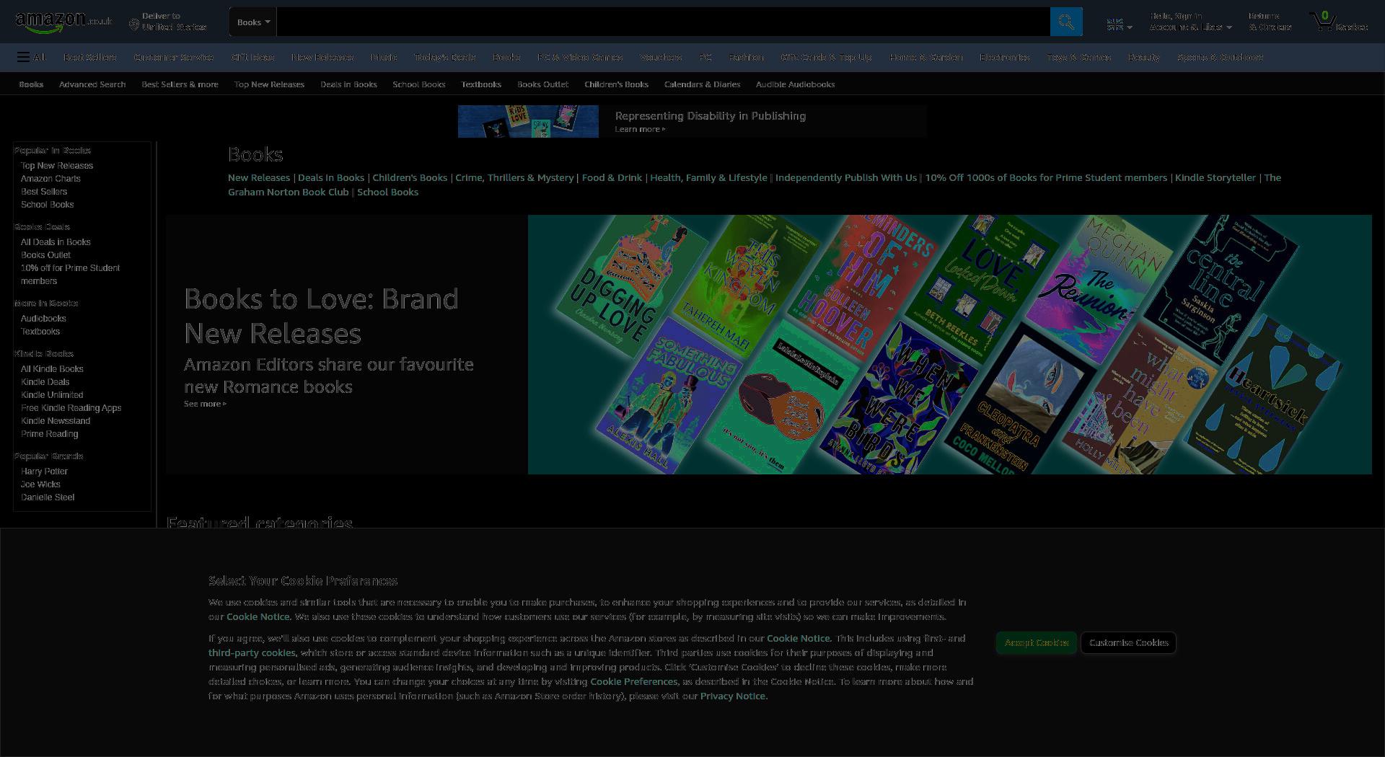This screenshot has height=757, width=1385.
Task: Open Independently Publish With Us link
Action: pos(846,177)
